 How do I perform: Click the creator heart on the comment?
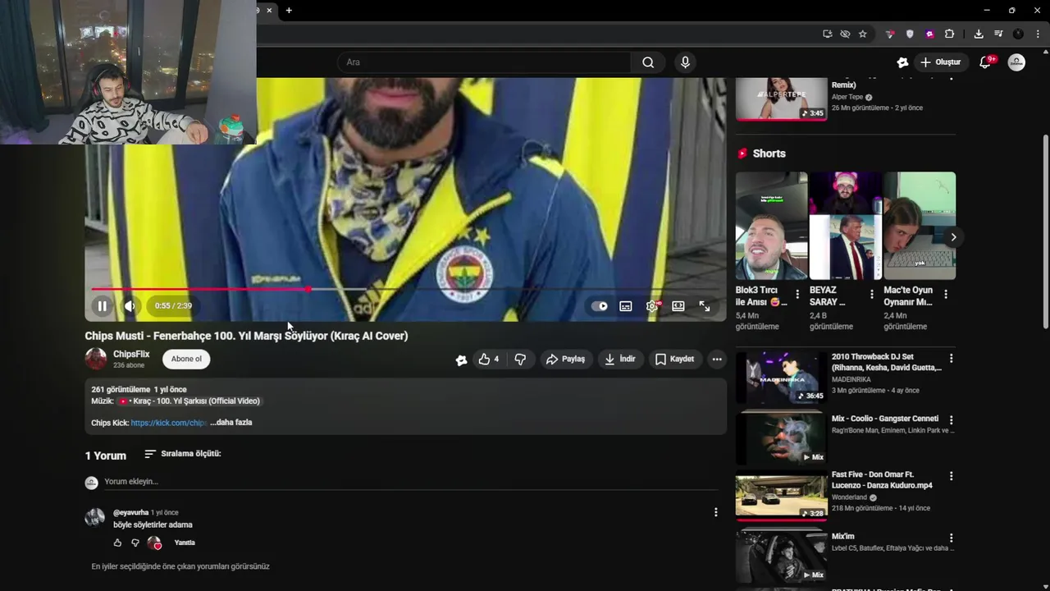(154, 543)
